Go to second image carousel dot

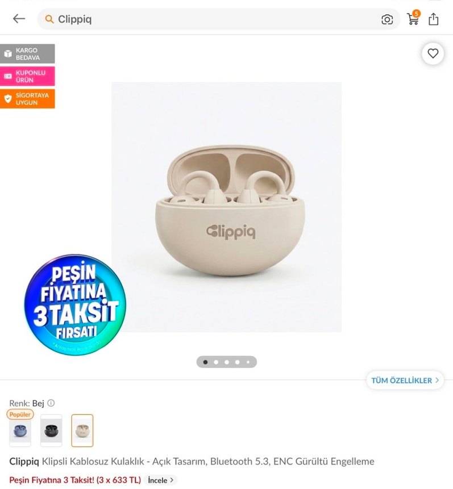[216, 362]
